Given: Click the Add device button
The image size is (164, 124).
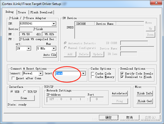Looking at the screenshot, I should [70, 54].
